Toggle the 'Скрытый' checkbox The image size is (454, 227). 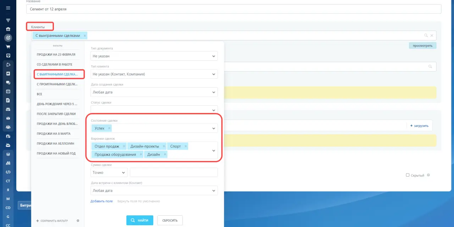point(408,175)
